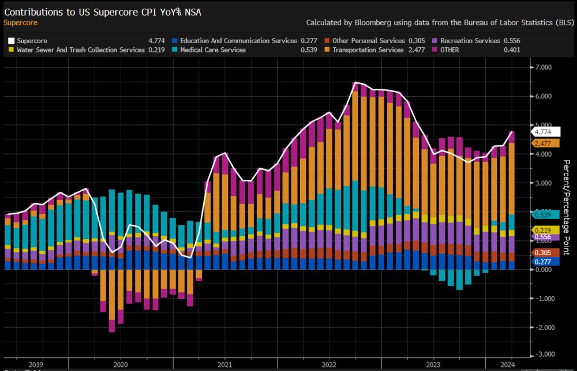Click the blue Education And Communication swatch
This screenshot has height=371, width=577.
tap(175, 41)
